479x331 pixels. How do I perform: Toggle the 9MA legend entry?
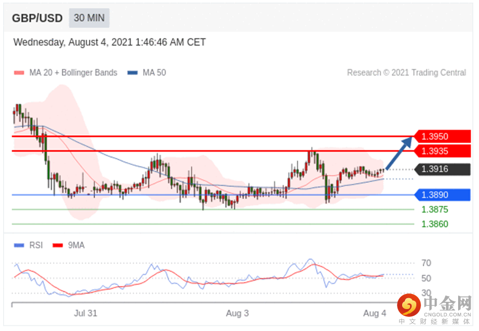click(69, 245)
